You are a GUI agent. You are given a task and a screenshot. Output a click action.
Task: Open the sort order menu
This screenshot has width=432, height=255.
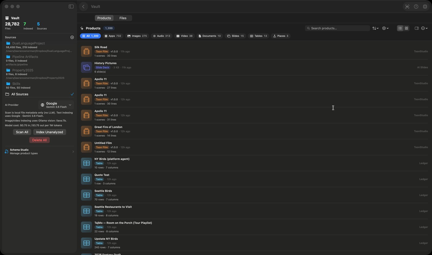(375, 28)
